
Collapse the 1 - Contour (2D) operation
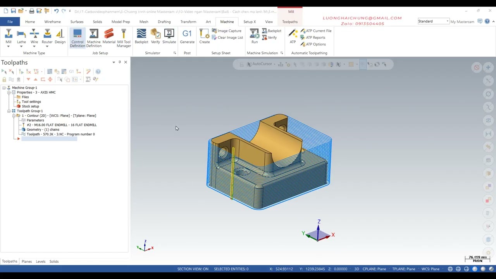[x=14, y=116]
